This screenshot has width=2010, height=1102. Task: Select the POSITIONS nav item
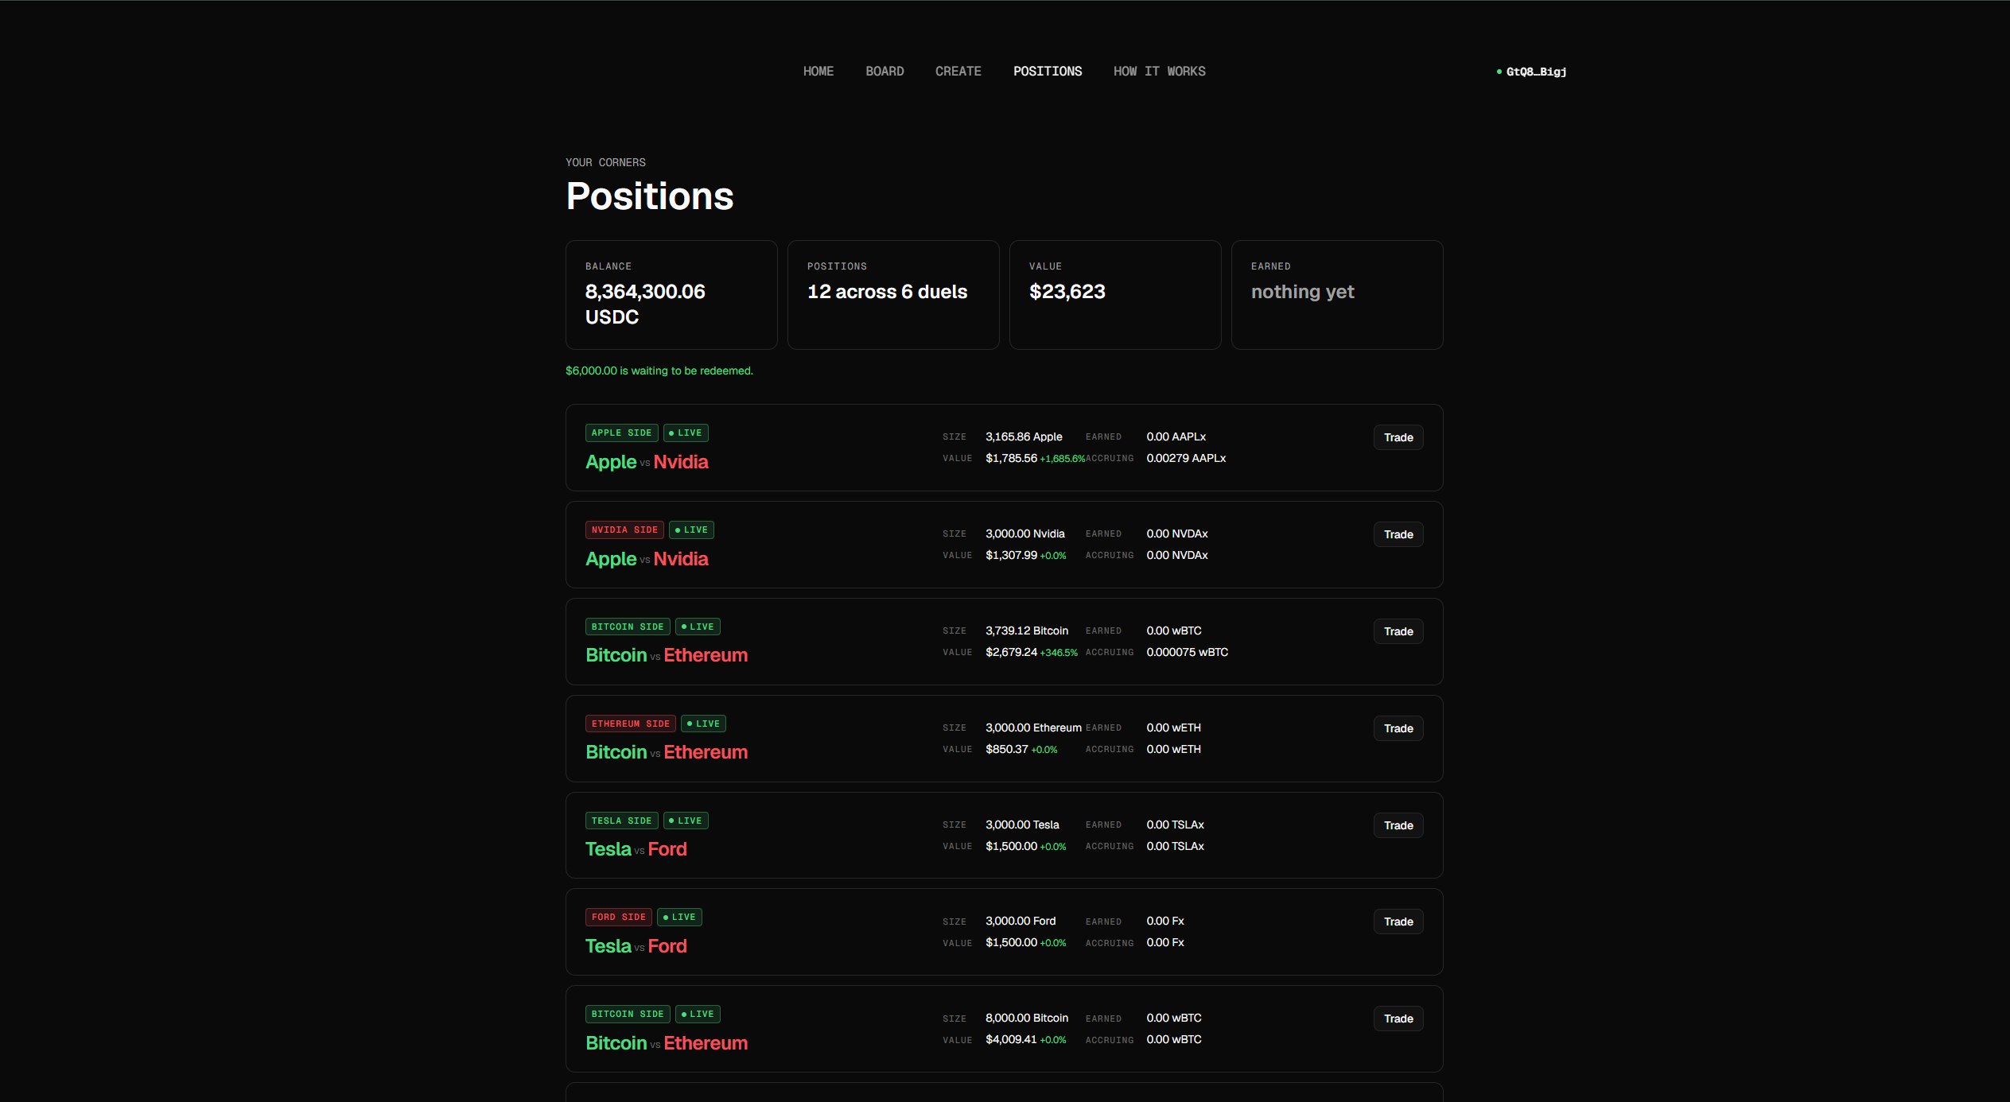click(1048, 72)
